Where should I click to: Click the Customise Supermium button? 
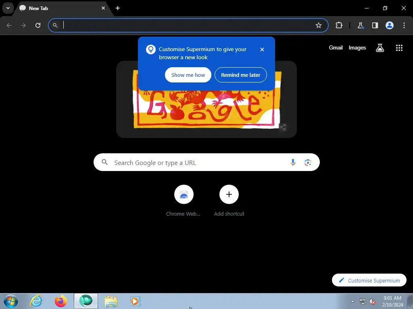click(369, 280)
